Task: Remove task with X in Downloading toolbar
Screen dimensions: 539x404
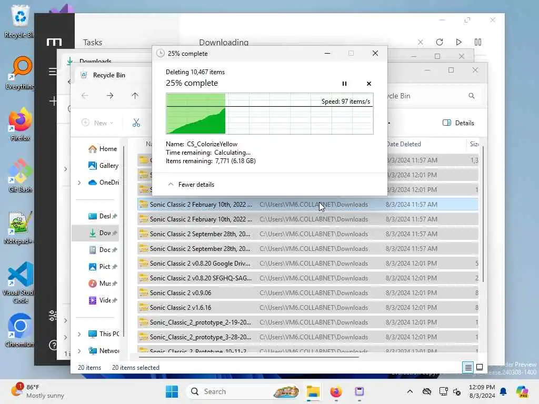Action: (x=420, y=42)
